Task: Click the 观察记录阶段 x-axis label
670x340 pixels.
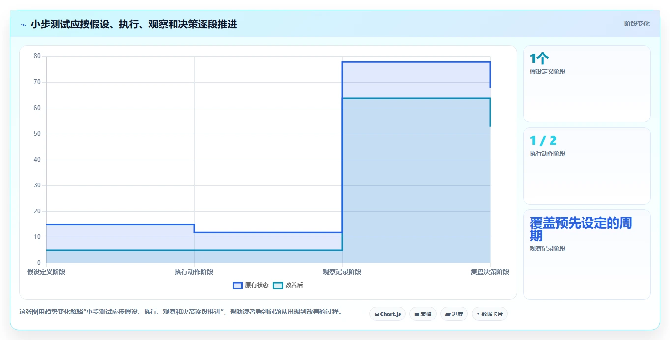Action: (x=342, y=272)
